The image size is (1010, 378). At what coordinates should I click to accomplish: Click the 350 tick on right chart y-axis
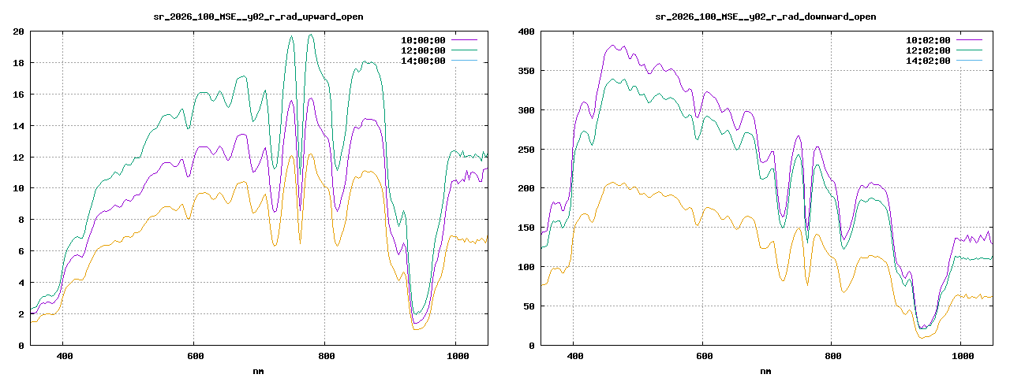pos(525,71)
